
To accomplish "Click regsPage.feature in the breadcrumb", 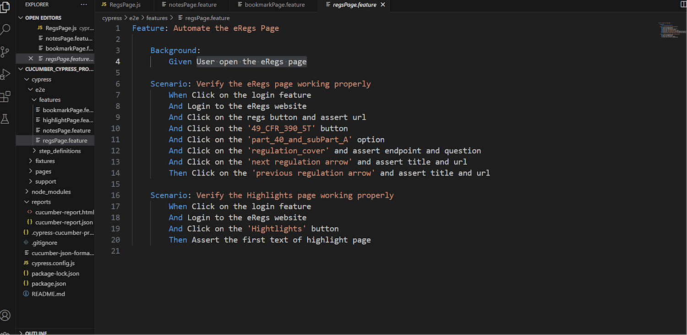I will click(207, 18).
